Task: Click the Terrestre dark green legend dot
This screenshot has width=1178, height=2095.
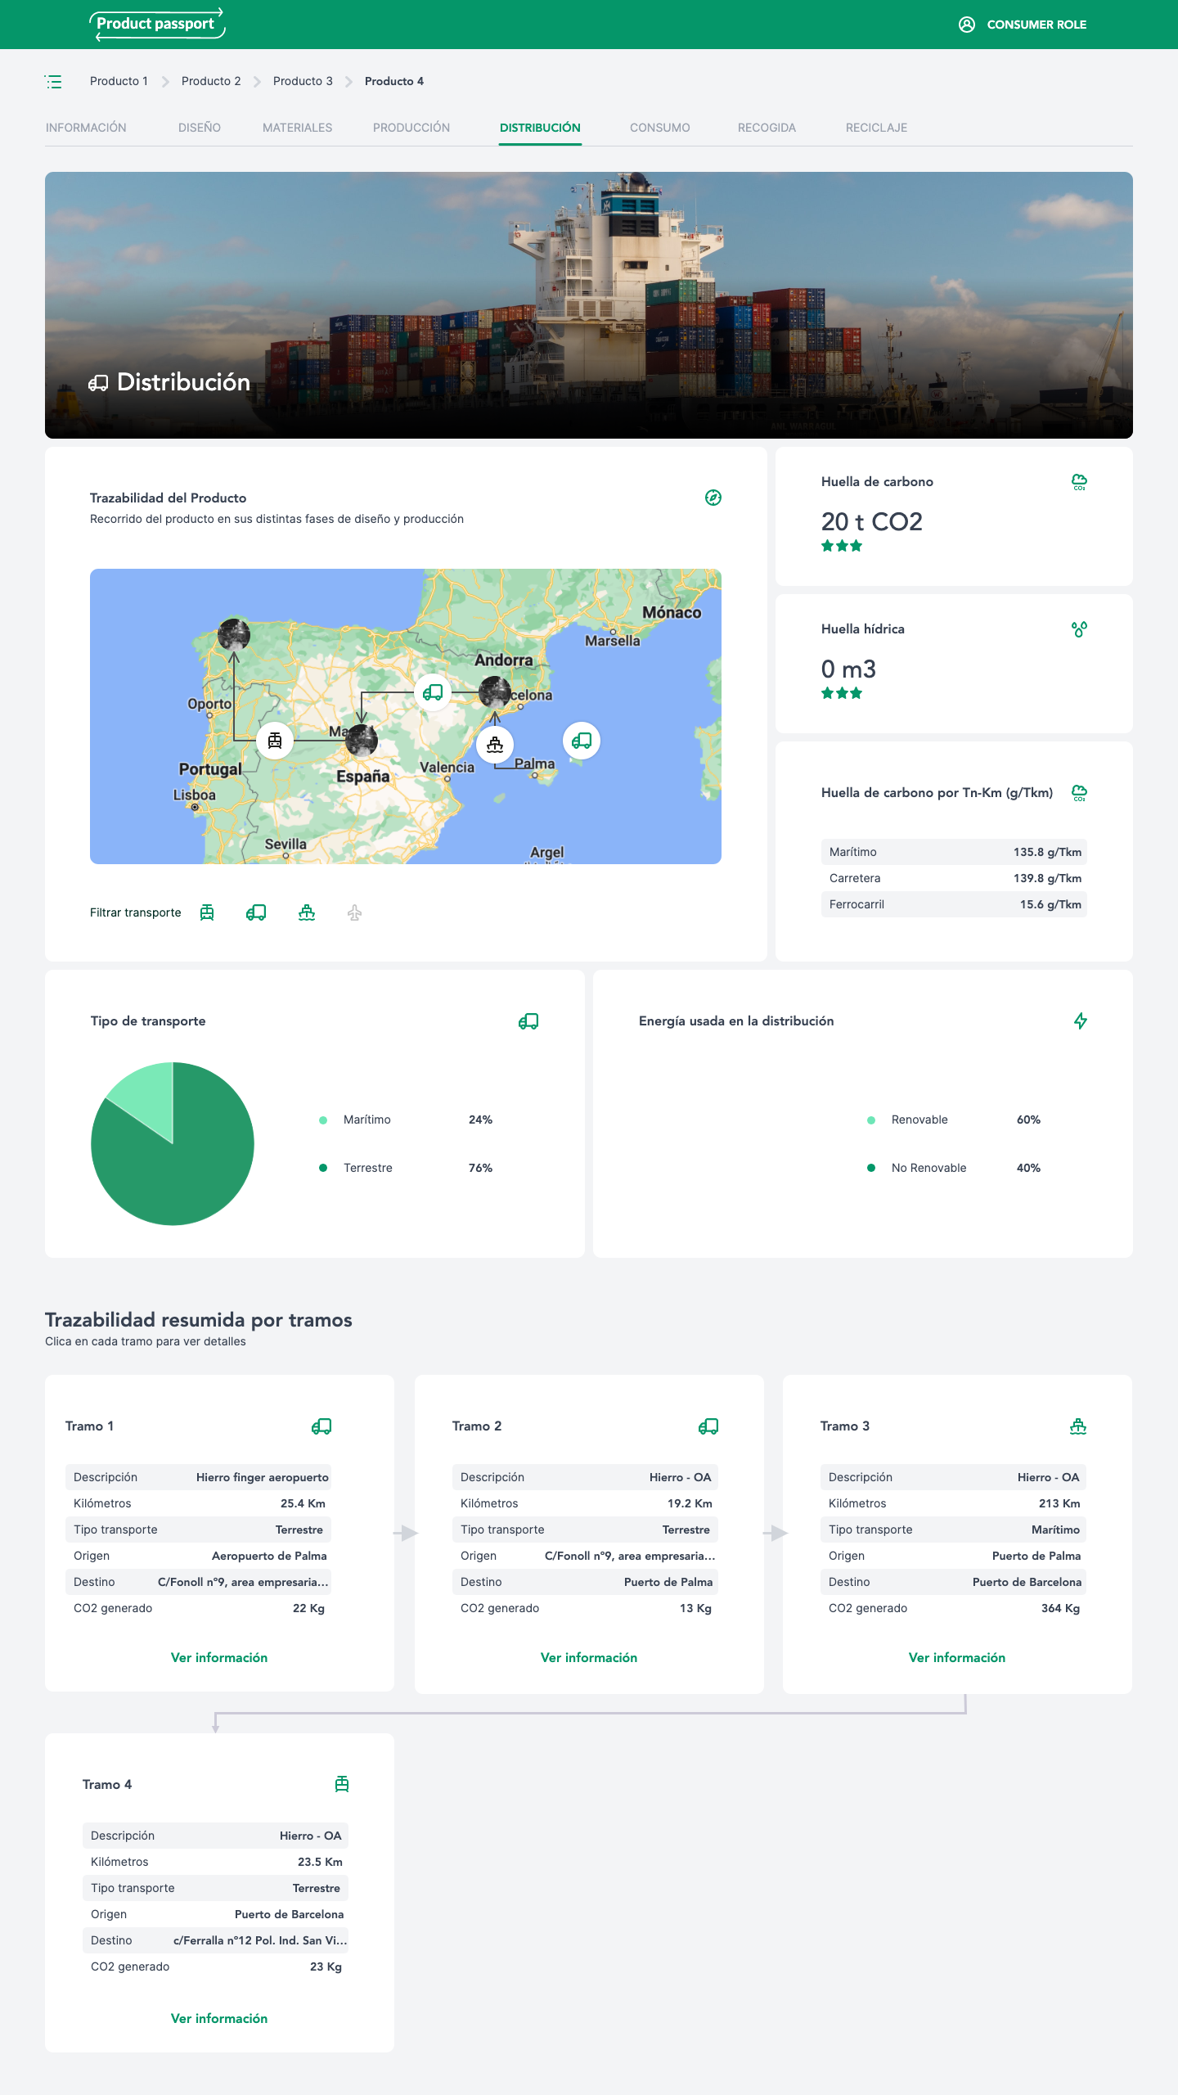Action: tap(323, 1168)
